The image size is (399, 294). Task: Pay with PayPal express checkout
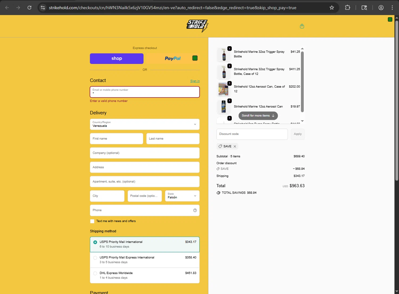[x=173, y=59]
